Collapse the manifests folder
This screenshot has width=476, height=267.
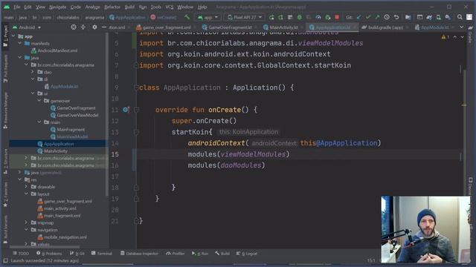(x=20, y=43)
